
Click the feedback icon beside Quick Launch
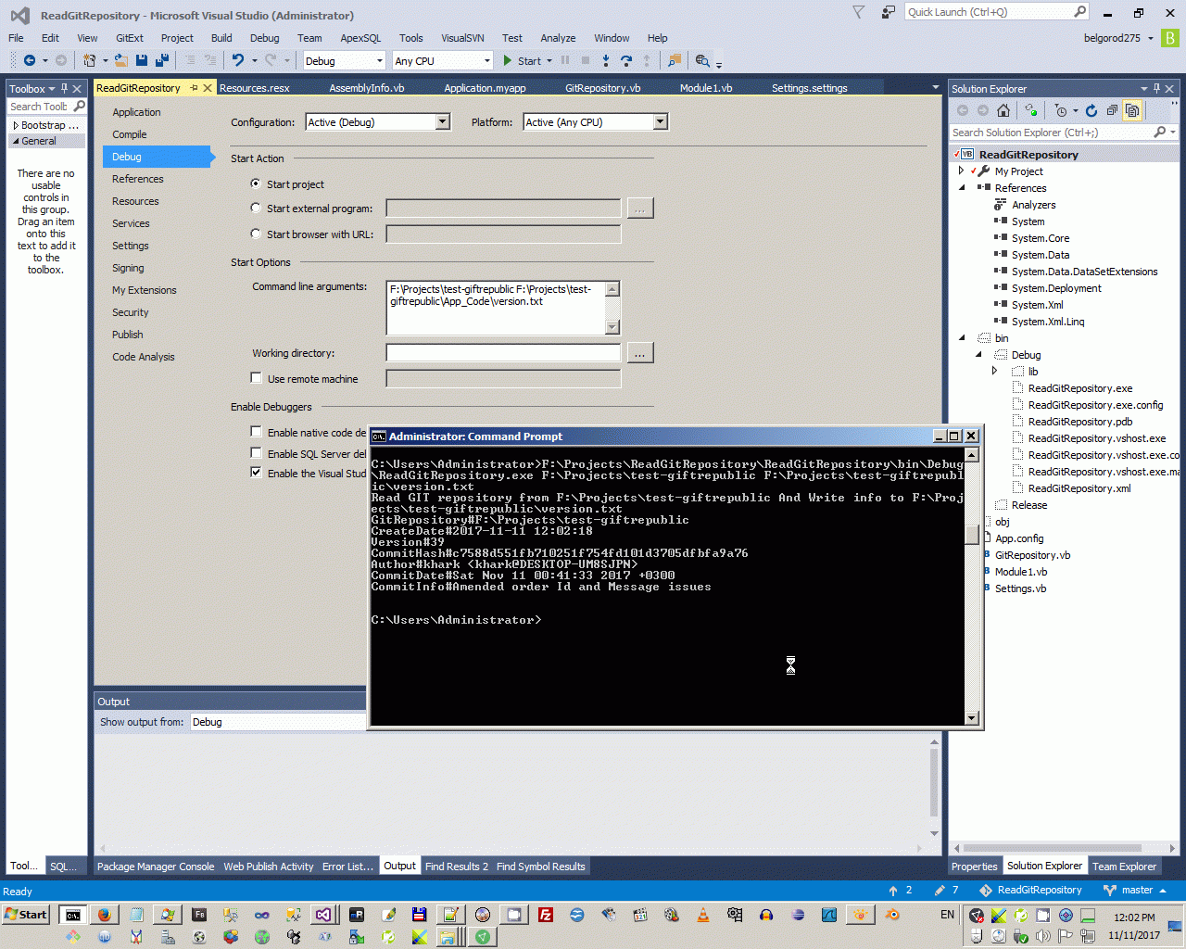tap(888, 12)
